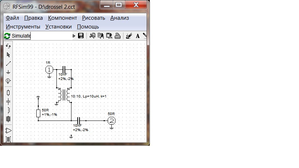Select the transformer component on the schematic
This screenshot has height=168, width=299.
pyautogui.click(x=64, y=95)
